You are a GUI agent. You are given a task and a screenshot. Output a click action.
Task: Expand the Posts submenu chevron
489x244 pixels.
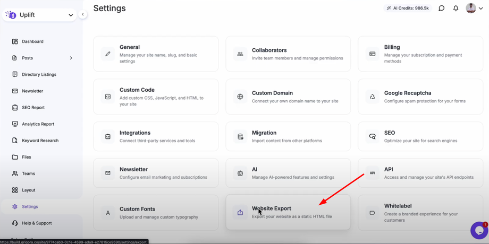point(71,58)
